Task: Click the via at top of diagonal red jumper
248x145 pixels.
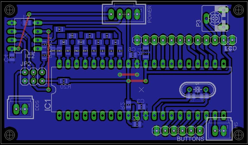Action: 29,14
